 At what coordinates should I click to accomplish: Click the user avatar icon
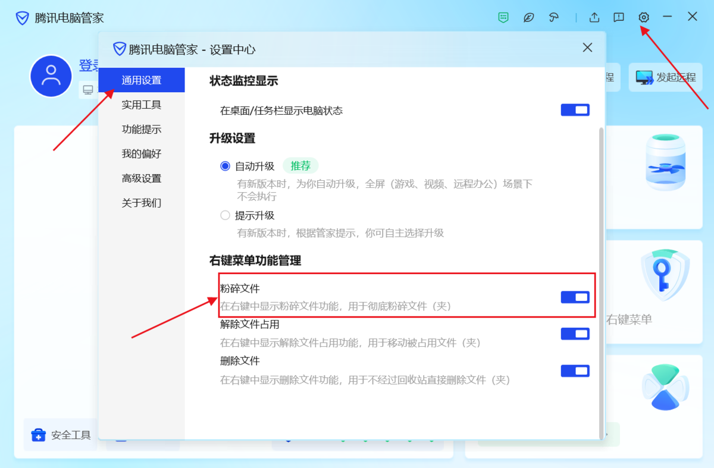(x=51, y=76)
